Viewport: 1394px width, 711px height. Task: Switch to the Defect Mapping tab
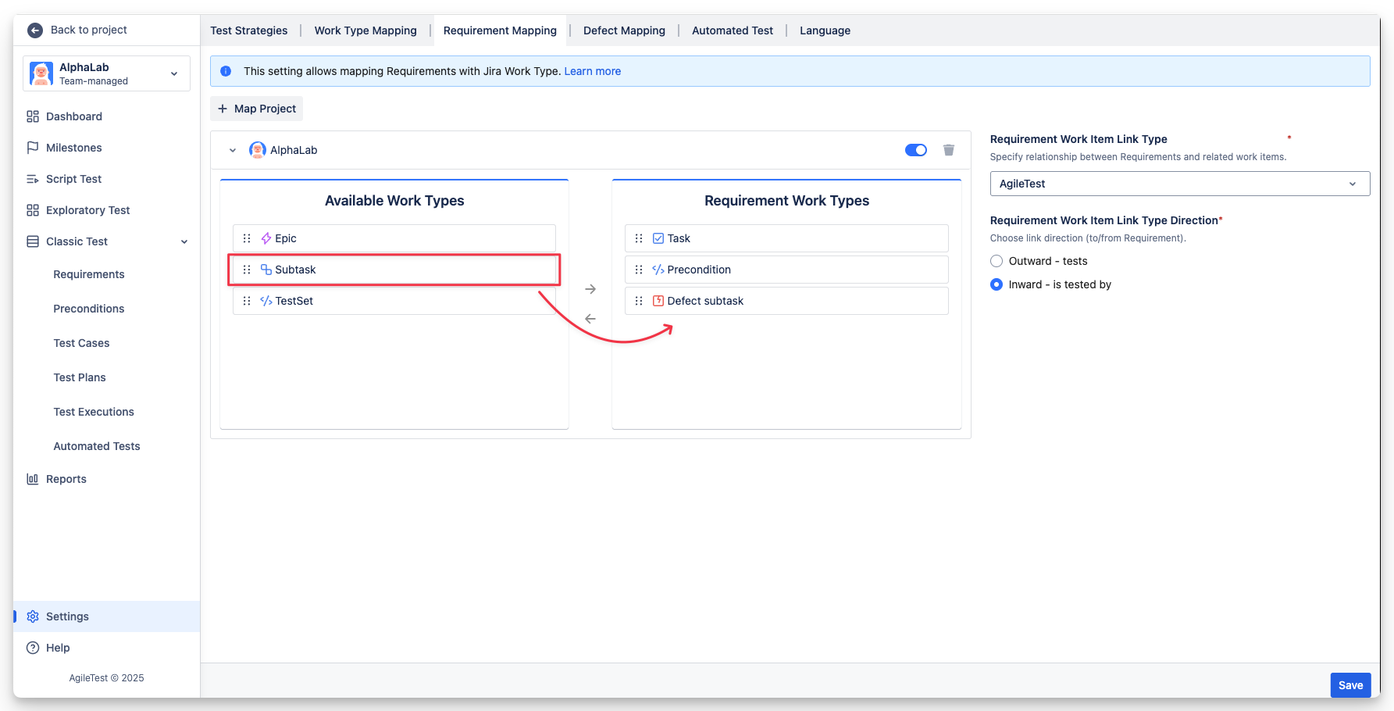pyautogui.click(x=624, y=30)
